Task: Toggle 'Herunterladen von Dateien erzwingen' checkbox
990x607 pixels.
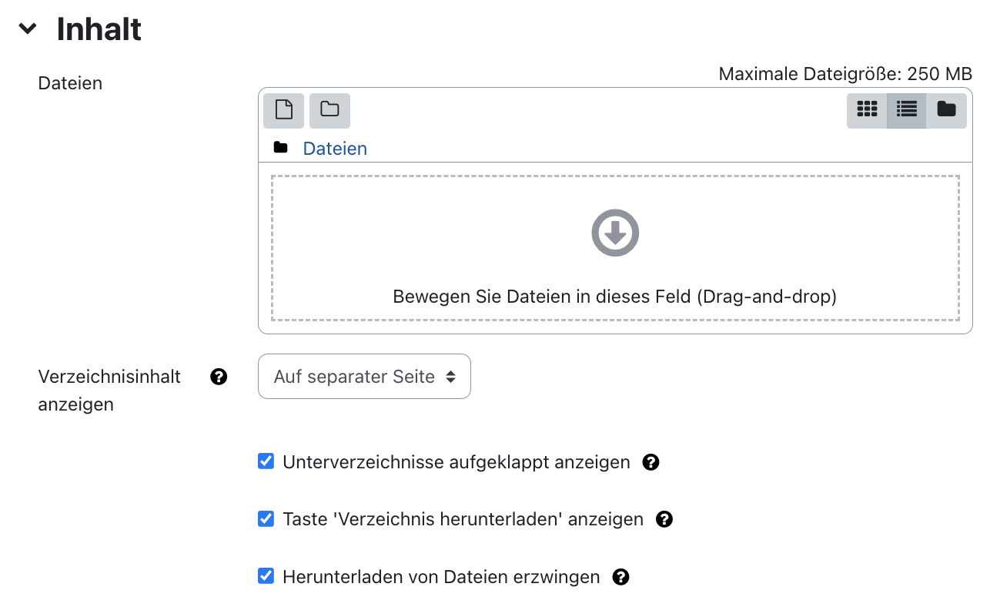Action: (266, 576)
